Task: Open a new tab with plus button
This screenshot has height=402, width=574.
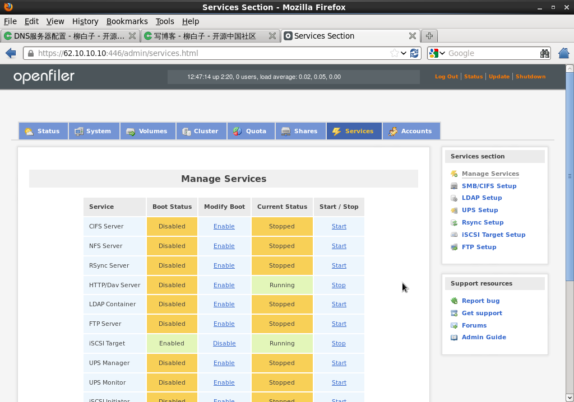Action: [429, 36]
